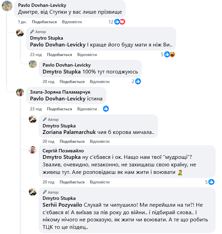Image resolution: width=222 pixels, height=234 pixels.
Task: Reply to the "чия б корова мичала" comment
Action: [x=100, y=141]
